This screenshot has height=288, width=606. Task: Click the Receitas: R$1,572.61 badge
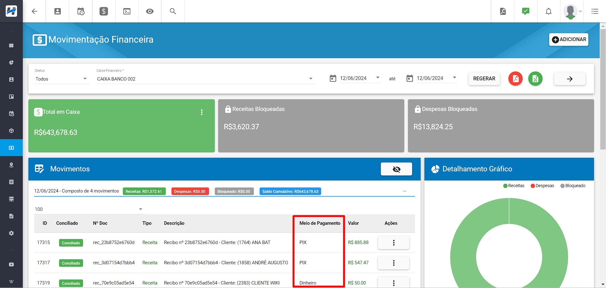144,192
